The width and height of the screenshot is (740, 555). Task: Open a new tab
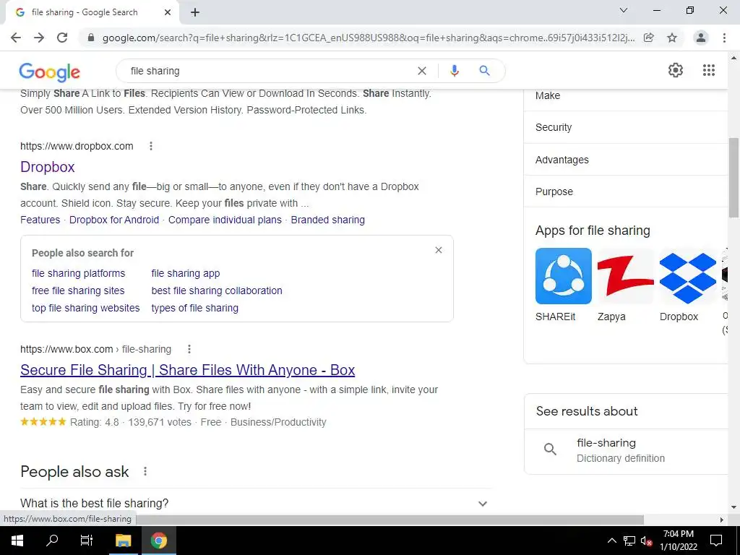[x=195, y=12]
